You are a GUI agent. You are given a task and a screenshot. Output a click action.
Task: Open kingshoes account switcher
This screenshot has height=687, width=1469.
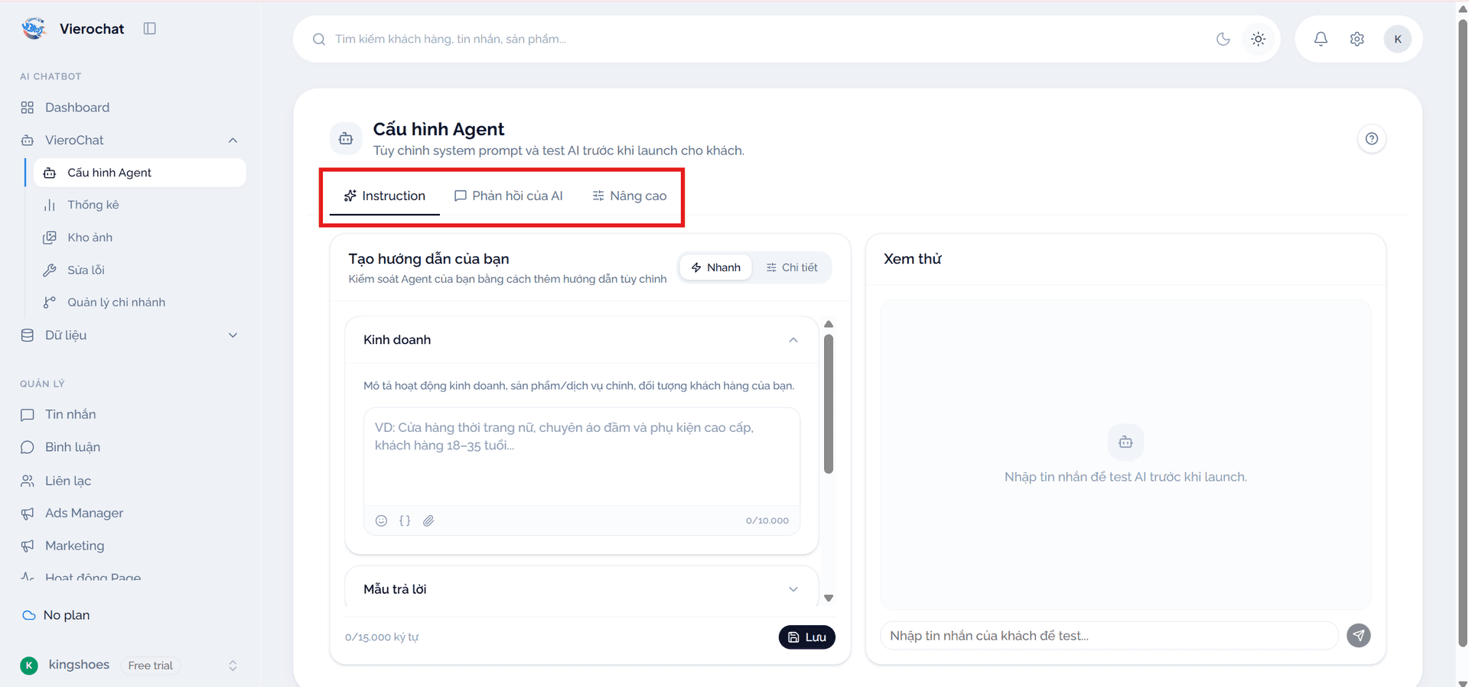pyautogui.click(x=130, y=666)
